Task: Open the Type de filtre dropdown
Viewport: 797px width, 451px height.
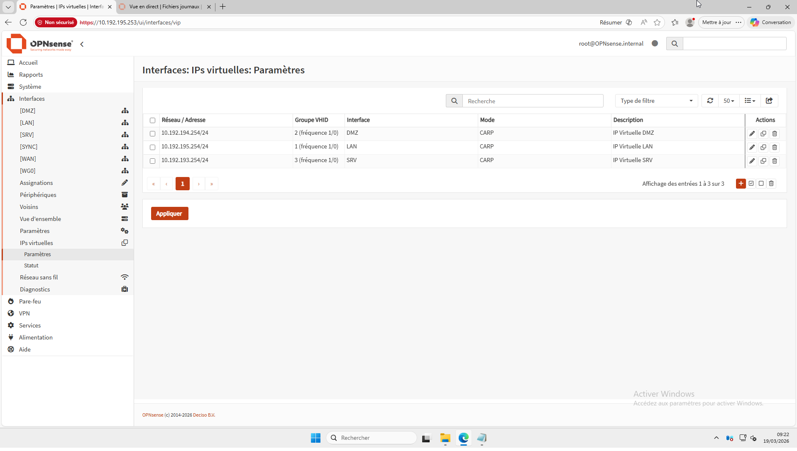Action: 656,101
